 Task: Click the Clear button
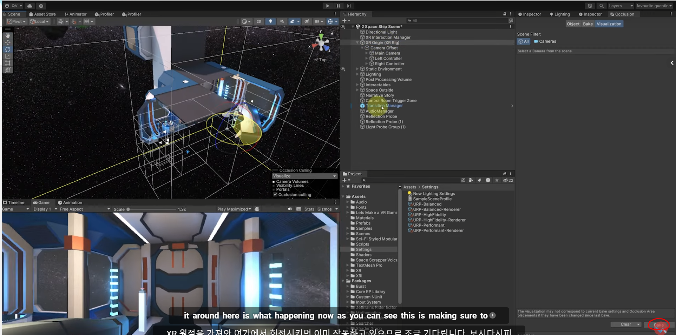(626, 324)
